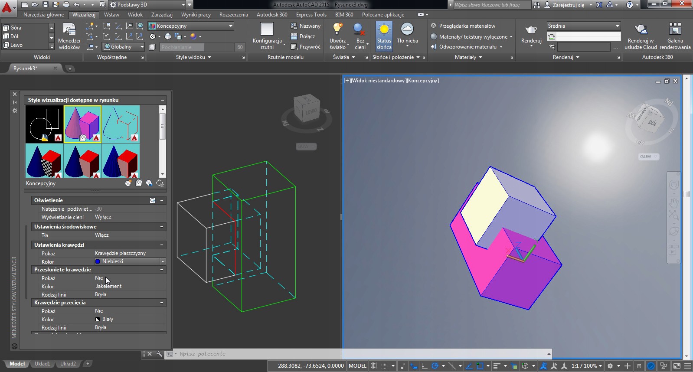Toggle grid display in status bar
The height and width of the screenshot is (372, 693).
pos(374,366)
